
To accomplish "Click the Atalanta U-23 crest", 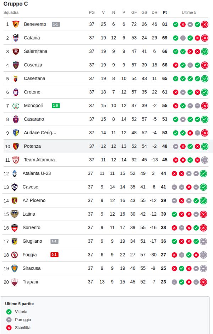I will click(x=14, y=173).
